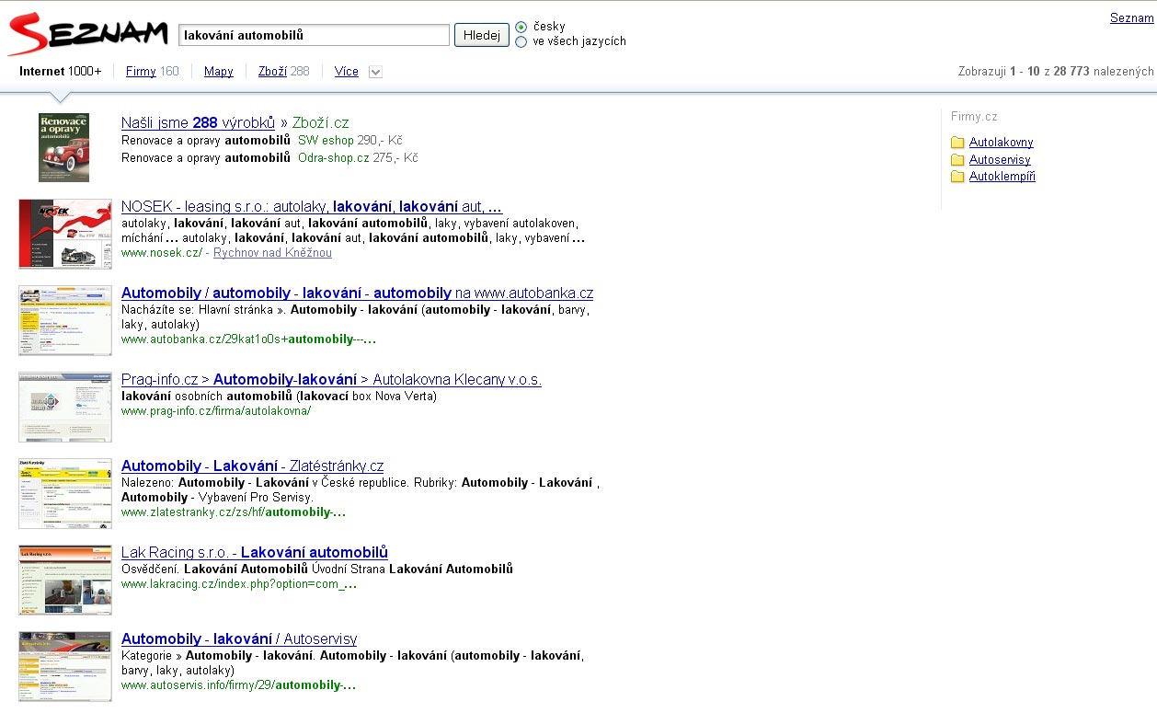Open the Autoservisy category link
The width and height of the screenshot is (1157, 713).
click(x=1000, y=160)
